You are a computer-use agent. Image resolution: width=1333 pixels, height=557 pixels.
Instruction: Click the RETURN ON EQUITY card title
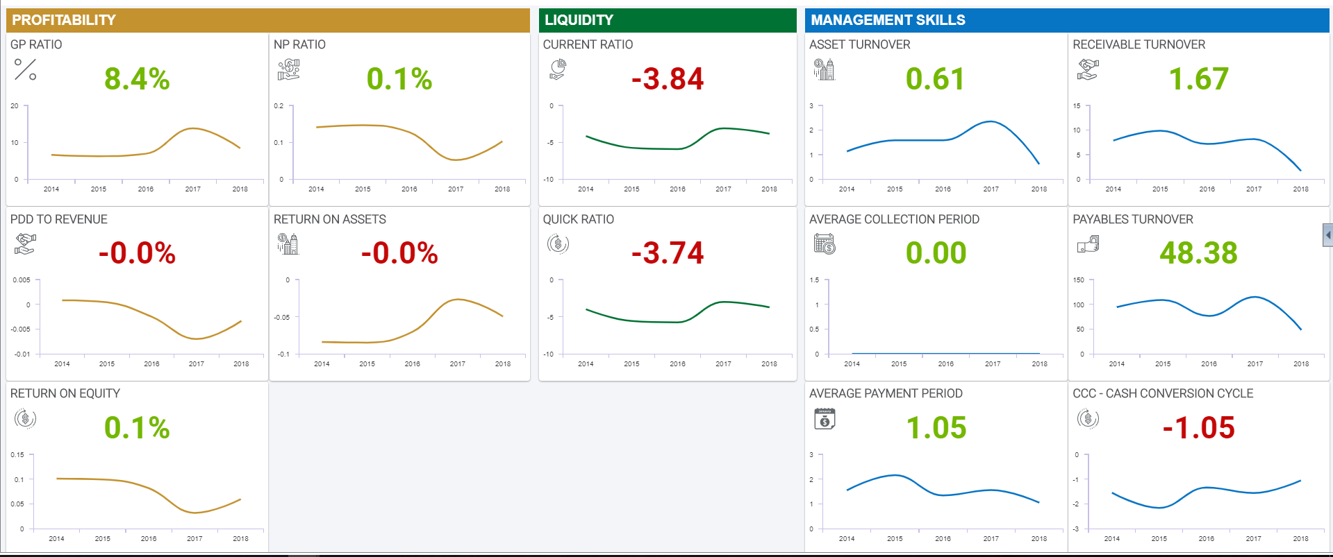(x=65, y=393)
